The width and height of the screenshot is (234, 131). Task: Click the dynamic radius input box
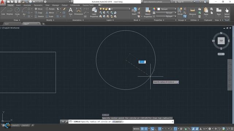click(142, 62)
